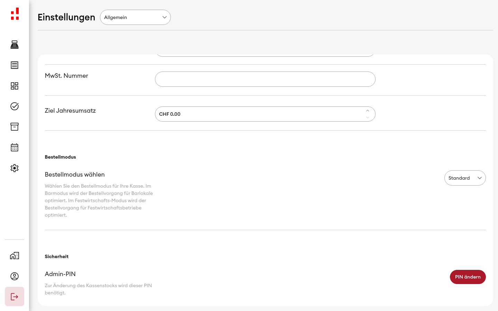
Task: Decrease Ziel Jahresumsatz with down arrow
Action: pyautogui.click(x=368, y=117)
